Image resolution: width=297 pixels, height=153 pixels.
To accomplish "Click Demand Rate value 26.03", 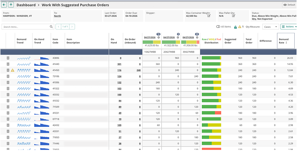I will (290, 58).
